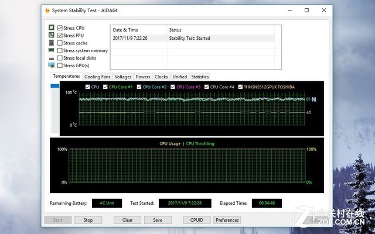The image size is (375, 234).
Task: Uncheck the THNSN5512GPUK TOSHIBA sensor
Action: (x=238, y=87)
